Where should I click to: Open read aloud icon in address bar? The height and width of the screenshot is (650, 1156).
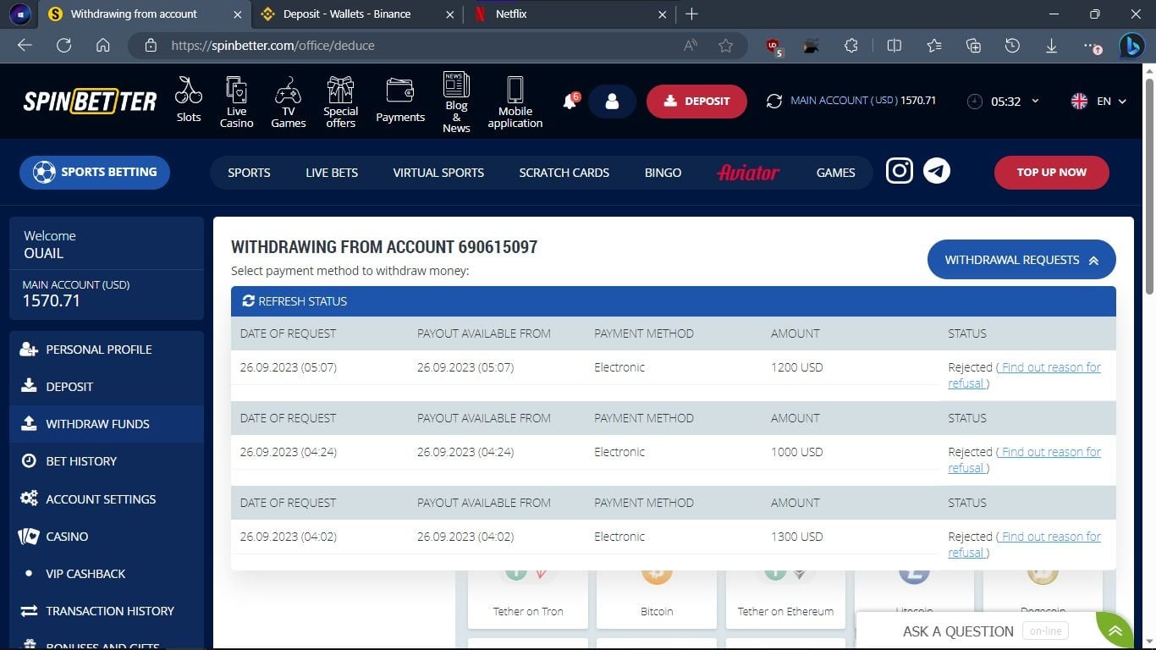pyautogui.click(x=691, y=46)
